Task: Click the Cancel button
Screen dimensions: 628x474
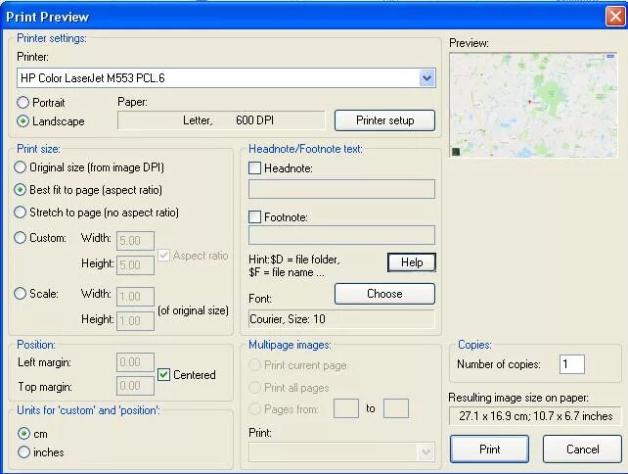Action: coord(582,450)
